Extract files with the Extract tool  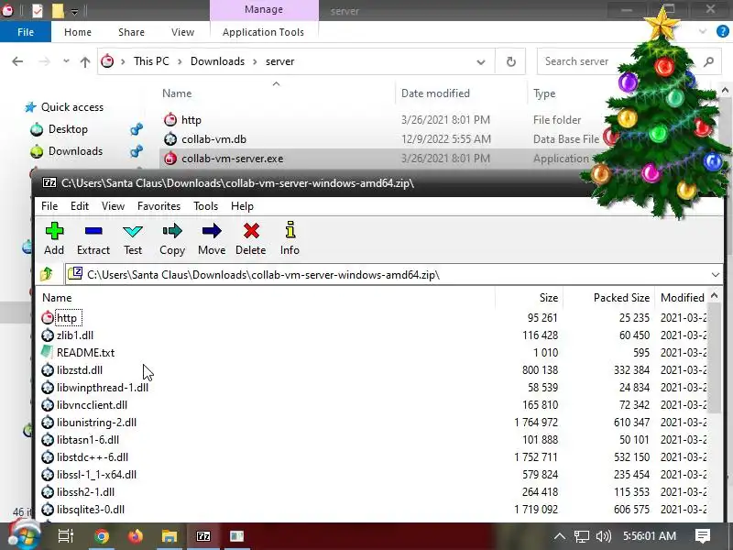point(93,238)
